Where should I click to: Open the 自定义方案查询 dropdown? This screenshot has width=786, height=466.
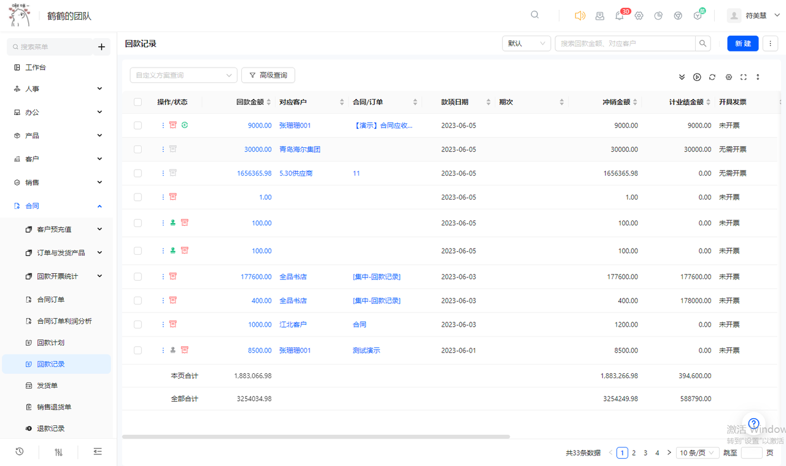pos(184,75)
